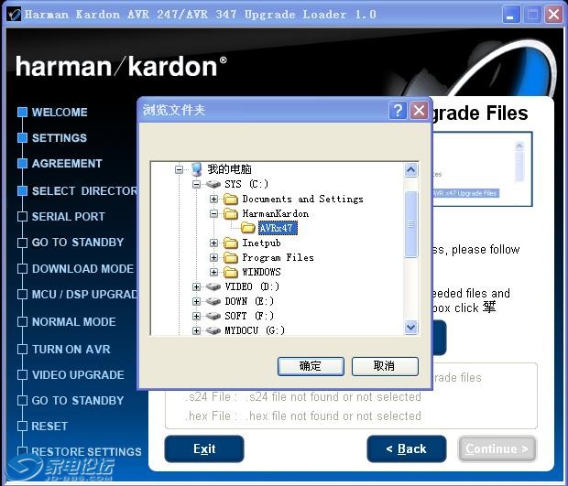Screen dimensions: 568x486
Task: Expand the SOFT (F:) drive node
Action: tap(196, 316)
